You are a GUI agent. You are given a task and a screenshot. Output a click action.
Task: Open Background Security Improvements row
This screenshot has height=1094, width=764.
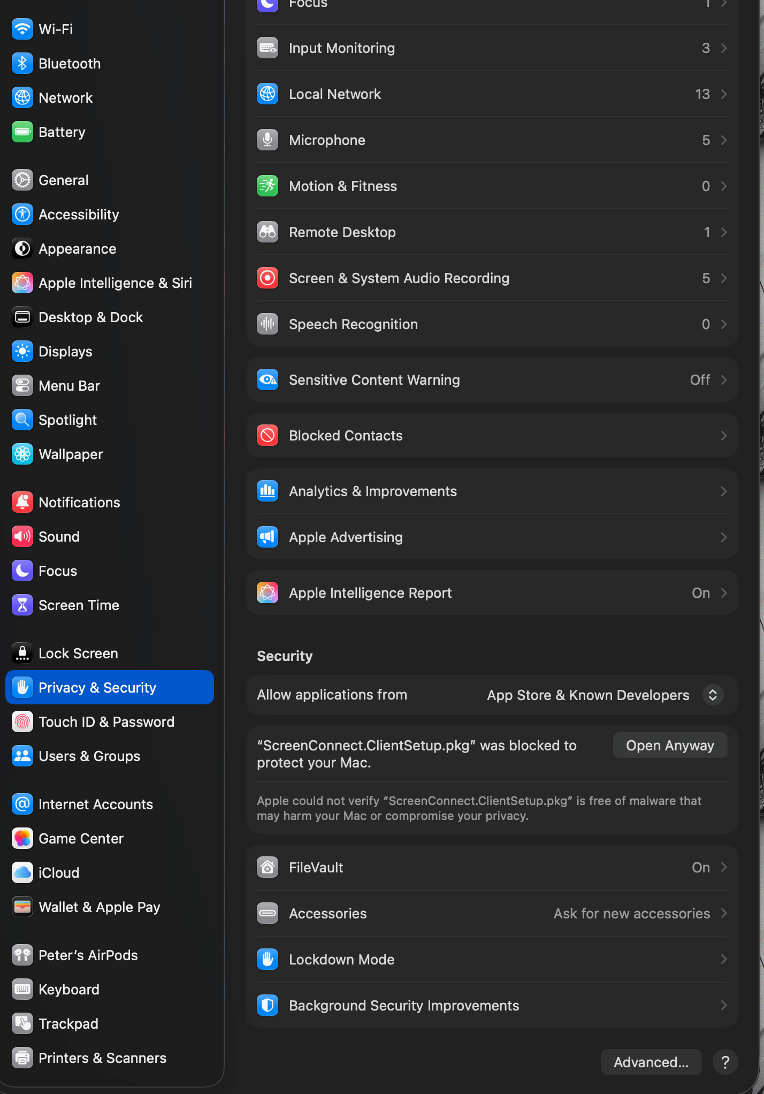[492, 1006]
